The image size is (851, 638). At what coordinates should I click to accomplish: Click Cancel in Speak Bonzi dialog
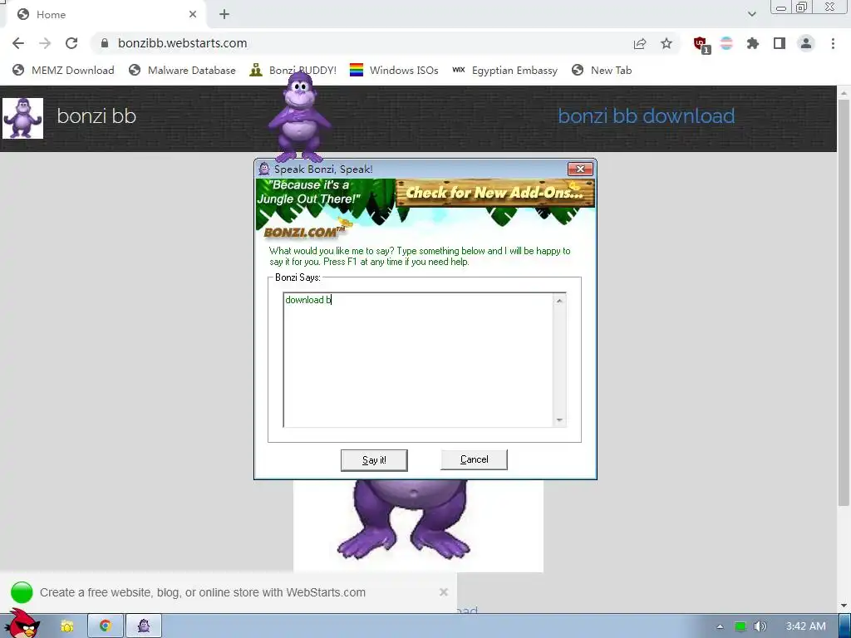(x=474, y=459)
